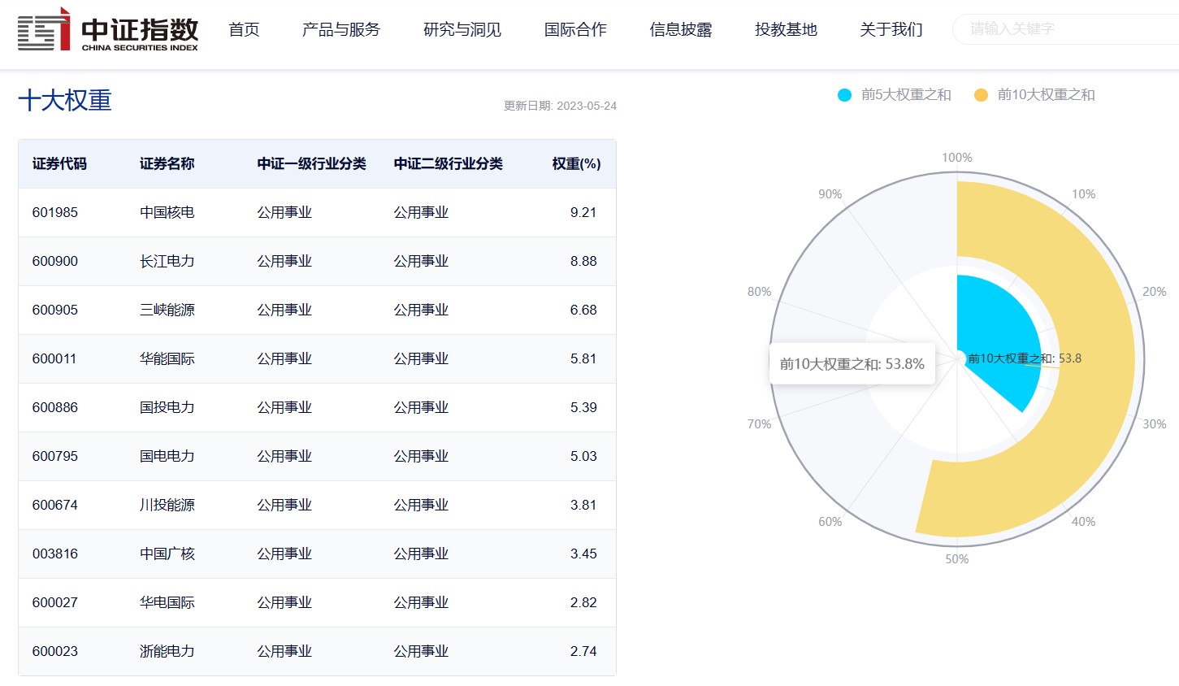Open the 产品与服务 menu

pyautogui.click(x=341, y=29)
